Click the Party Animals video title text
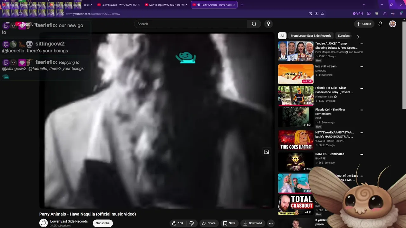 point(88,214)
